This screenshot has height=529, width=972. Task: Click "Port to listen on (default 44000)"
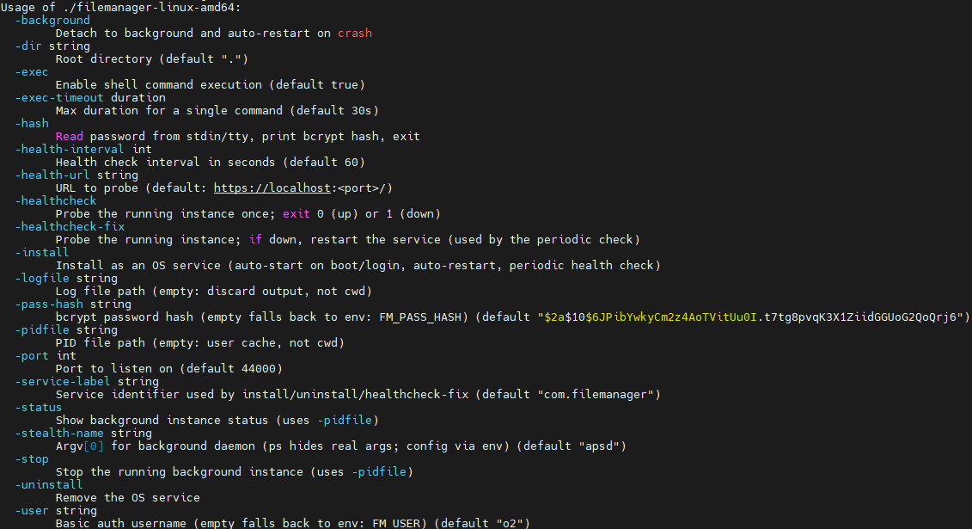pyautogui.click(x=169, y=368)
